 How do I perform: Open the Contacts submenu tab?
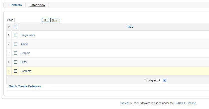click(x=16, y=5)
